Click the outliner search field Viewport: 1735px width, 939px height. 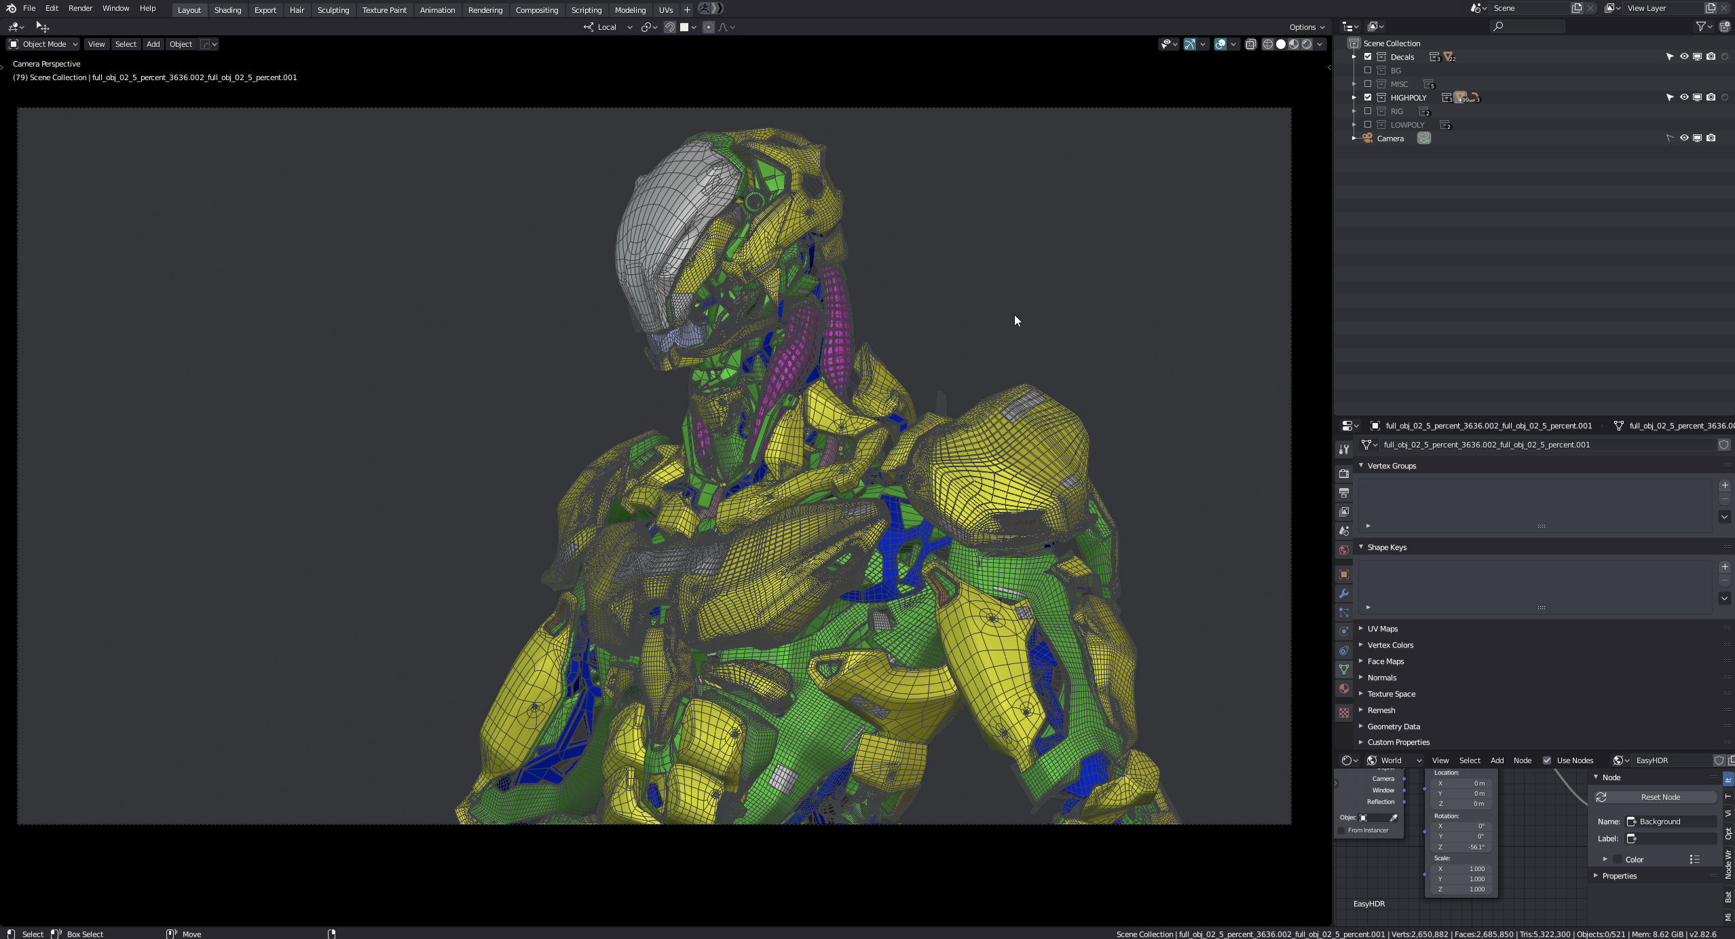(1527, 26)
